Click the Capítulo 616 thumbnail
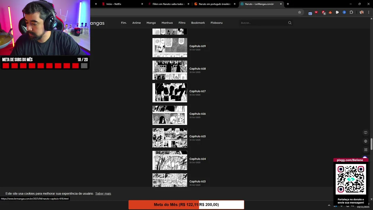This screenshot has width=373, height=210. click(x=170, y=115)
